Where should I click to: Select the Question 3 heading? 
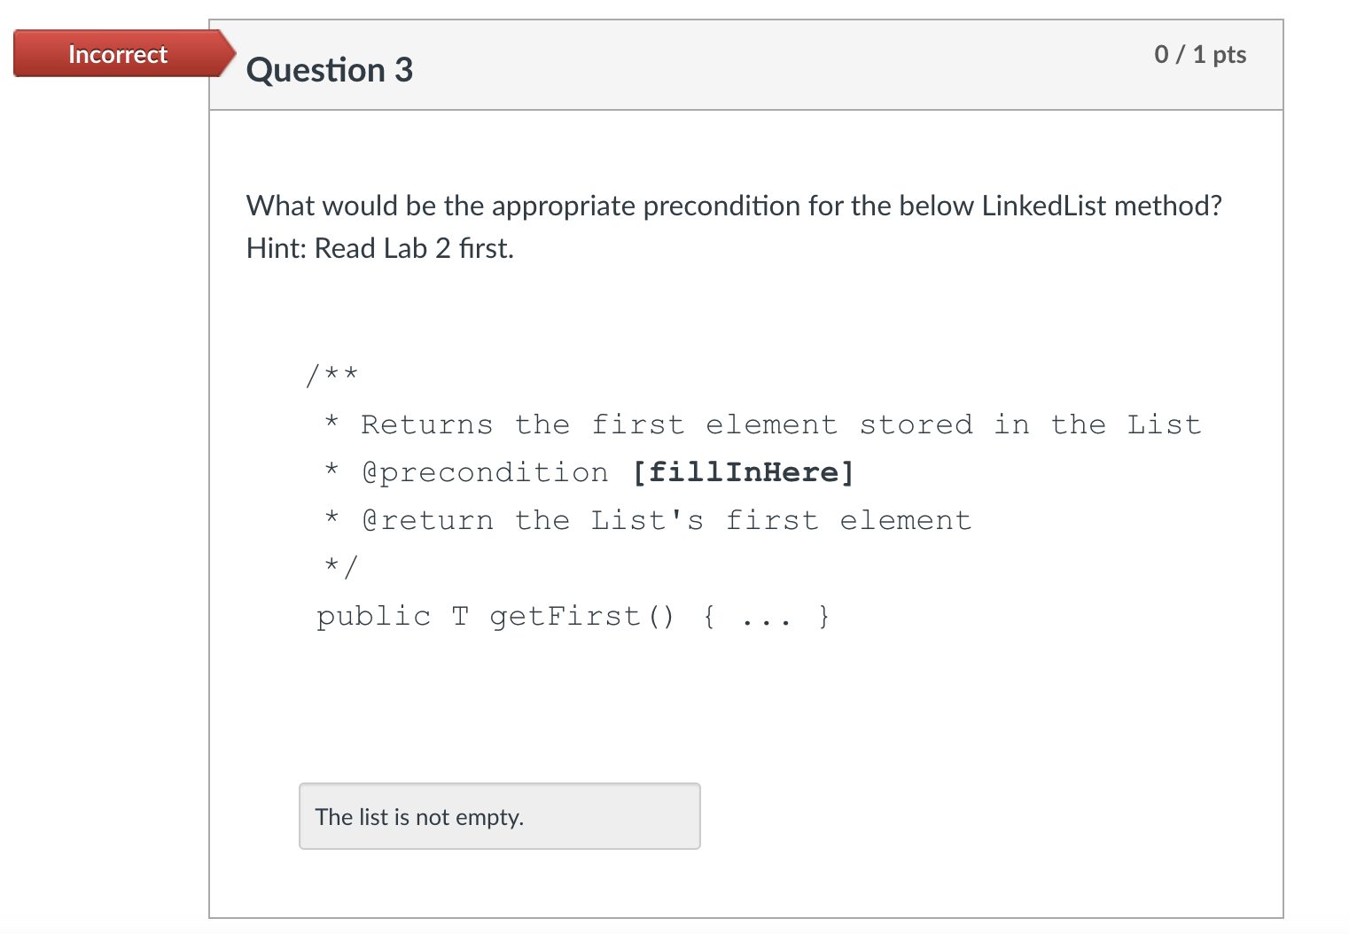pos(329,69)
